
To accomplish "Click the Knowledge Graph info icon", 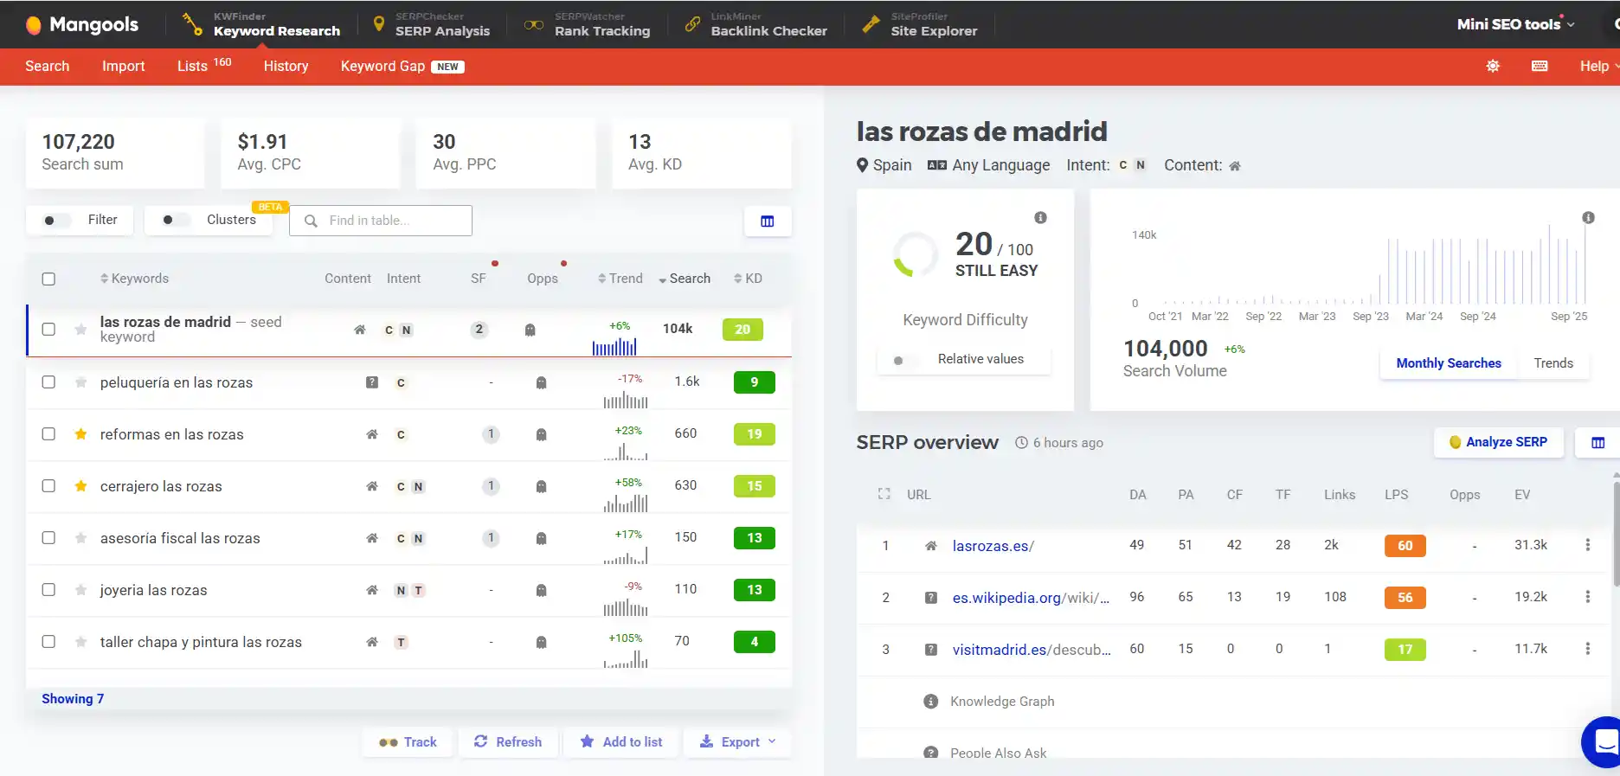I will 931,702.
